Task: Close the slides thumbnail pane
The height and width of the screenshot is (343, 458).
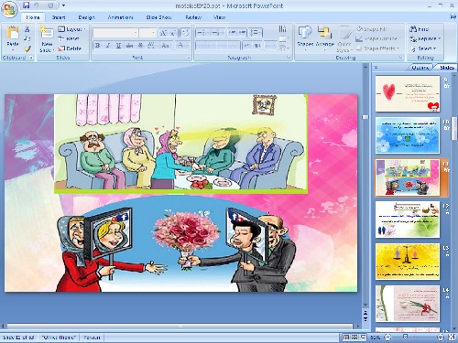Action: pyautogui.click(x=376, y=68)
